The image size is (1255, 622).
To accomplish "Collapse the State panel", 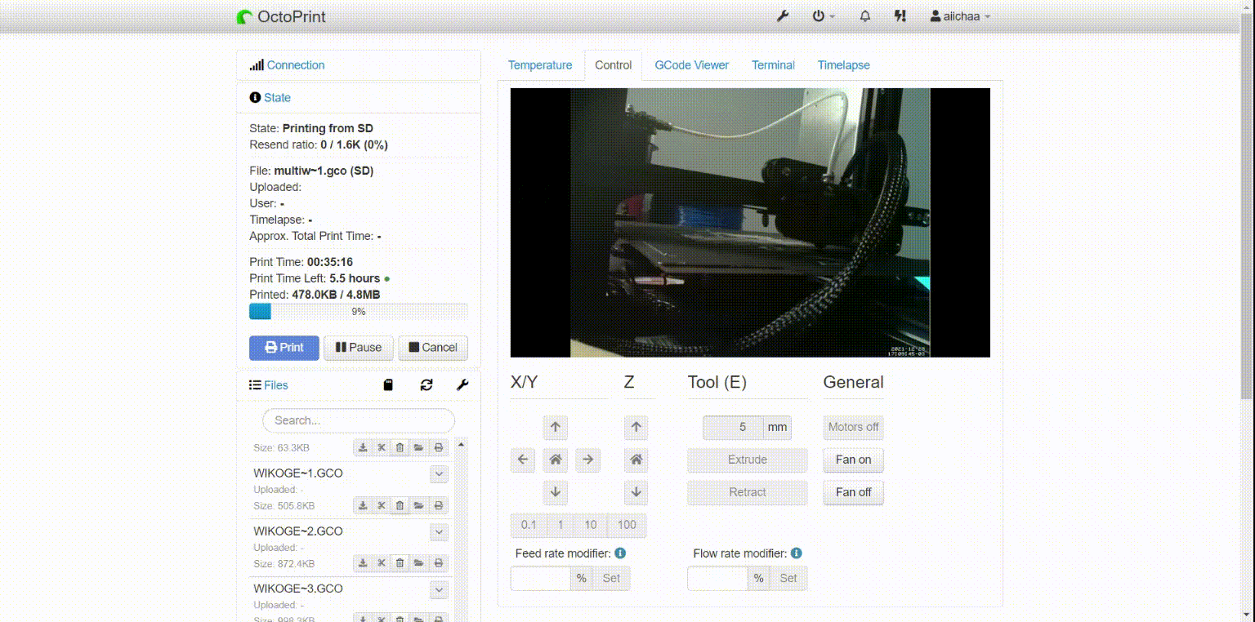I will (x=277, y=97).
